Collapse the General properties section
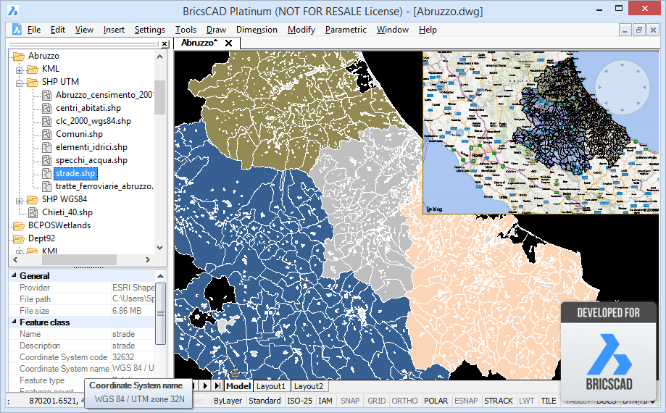 coord(14,275)
